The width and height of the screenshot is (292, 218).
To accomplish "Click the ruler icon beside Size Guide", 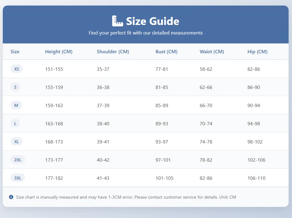I will (117, 21).
